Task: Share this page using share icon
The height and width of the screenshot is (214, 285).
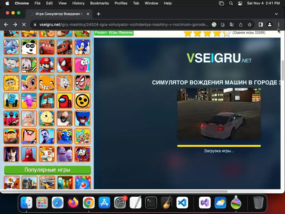Action: pos(241,25)
